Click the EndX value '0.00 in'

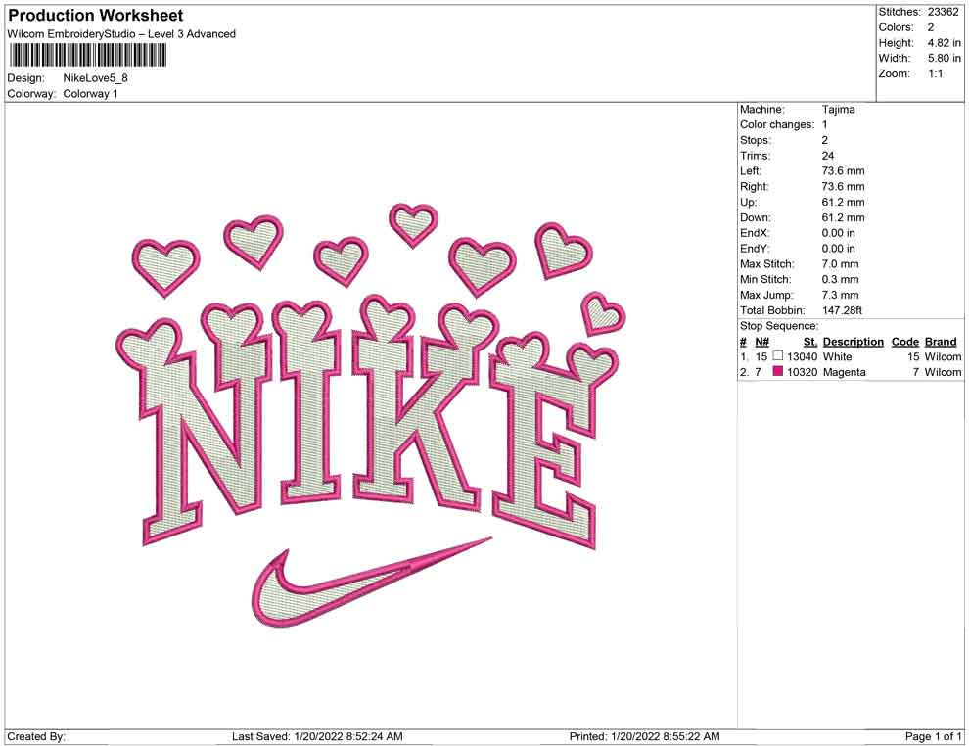839,233
